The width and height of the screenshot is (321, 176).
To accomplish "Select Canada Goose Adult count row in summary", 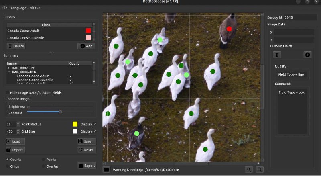I will pyautogui.click(x=49, y=76).
